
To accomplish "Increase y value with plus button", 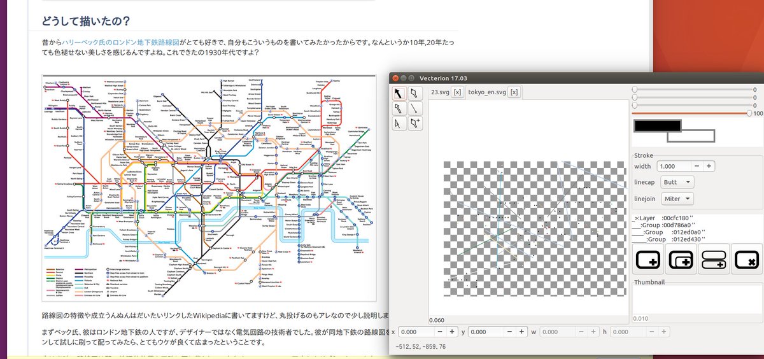I will click(x=523, y=332).
